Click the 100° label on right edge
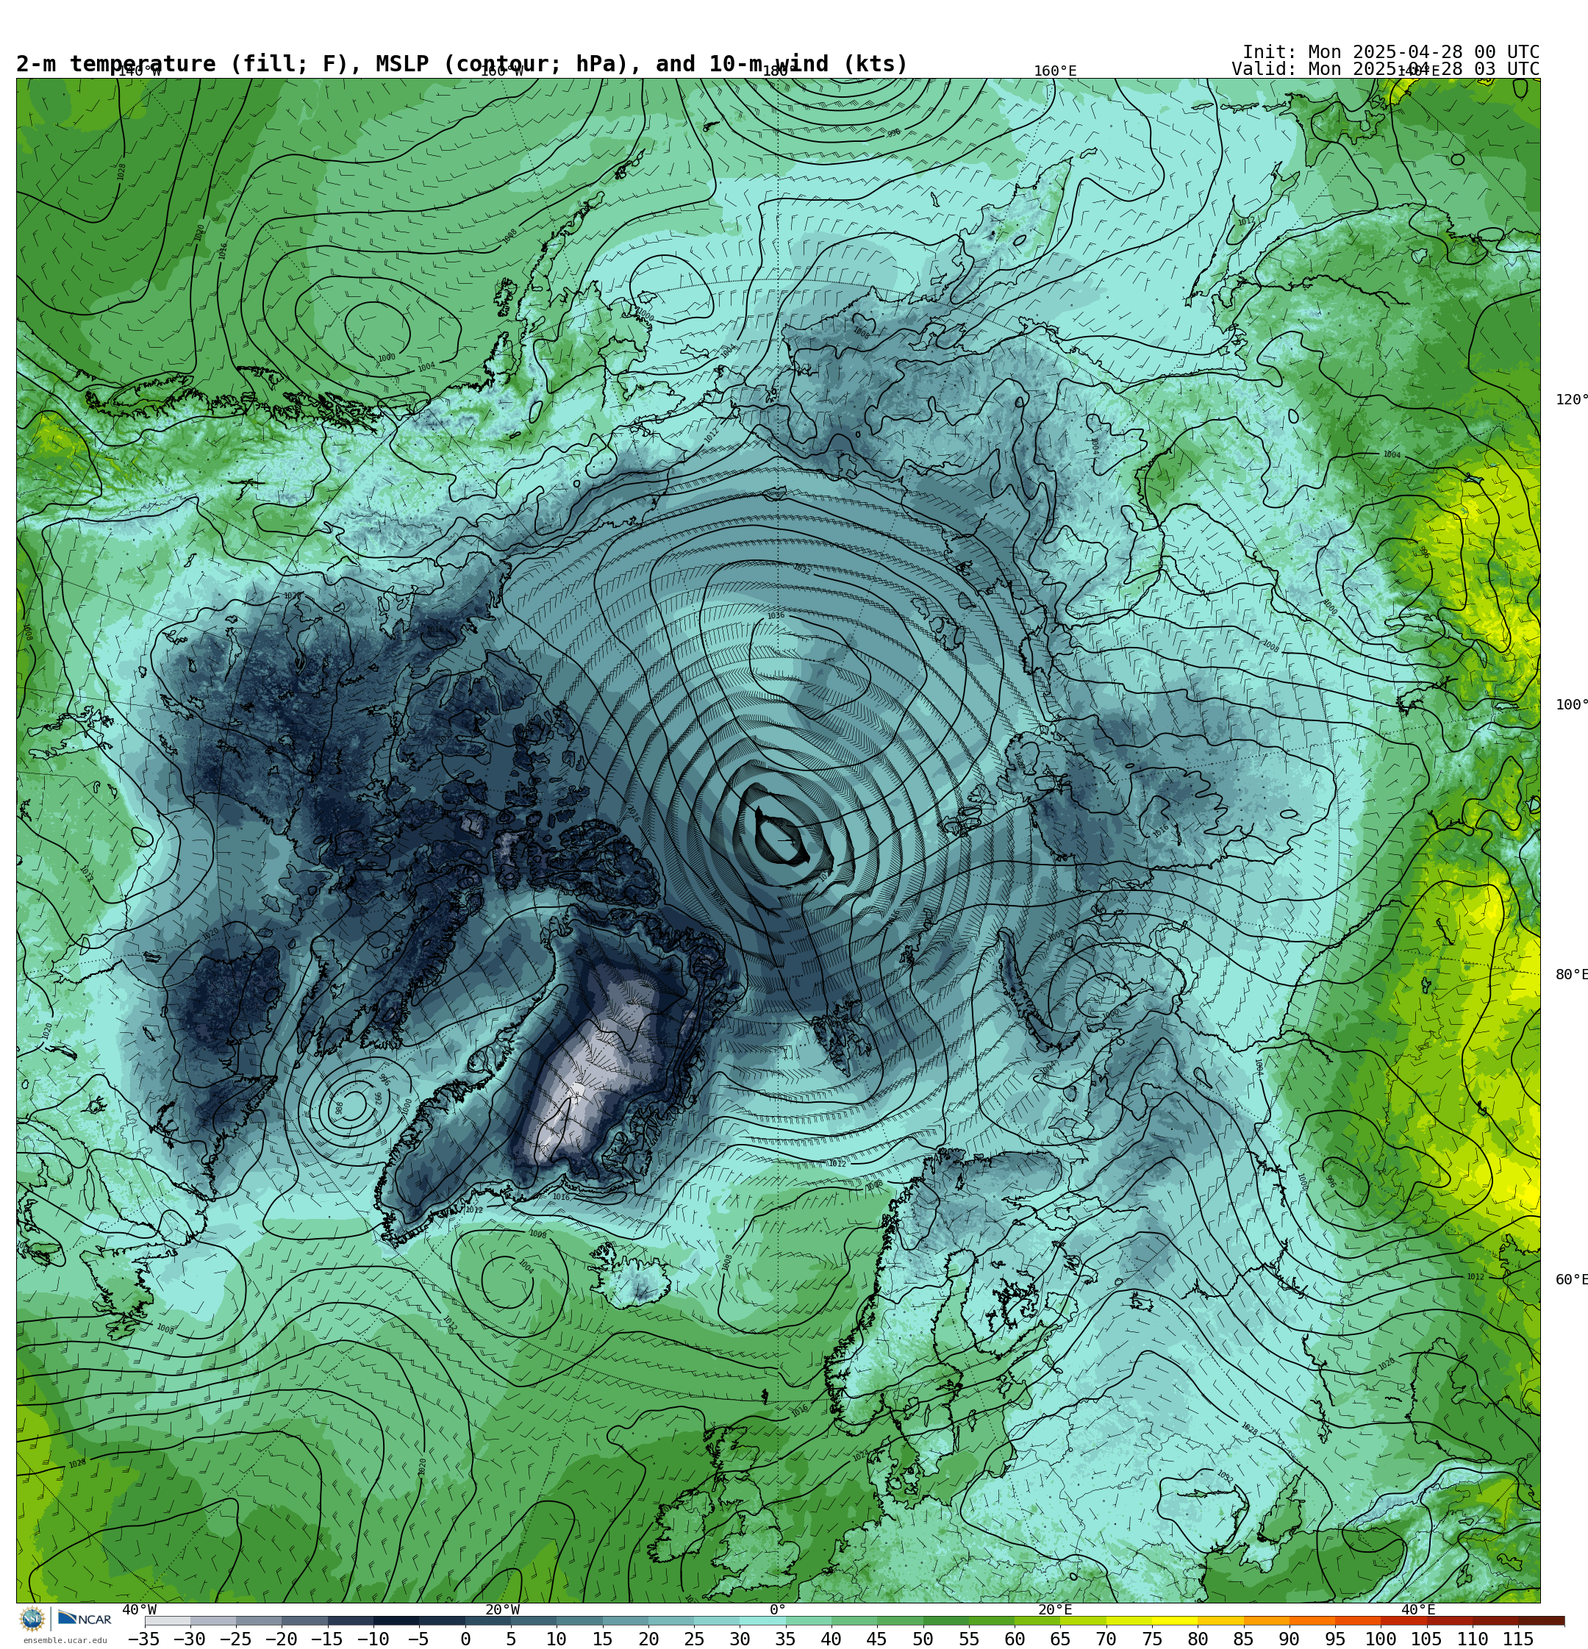The image size is (1588, 1649). click(x=1571, y=705)
